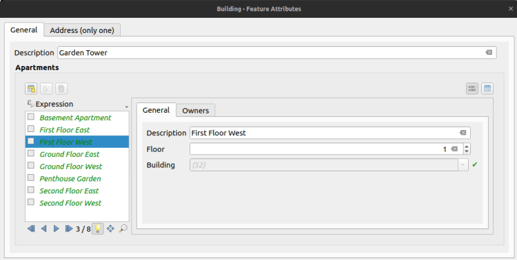This screenshot has width=517, height=260.
Task: Check the Ground Floor East checkbox
Action: (x=31, y=153)
